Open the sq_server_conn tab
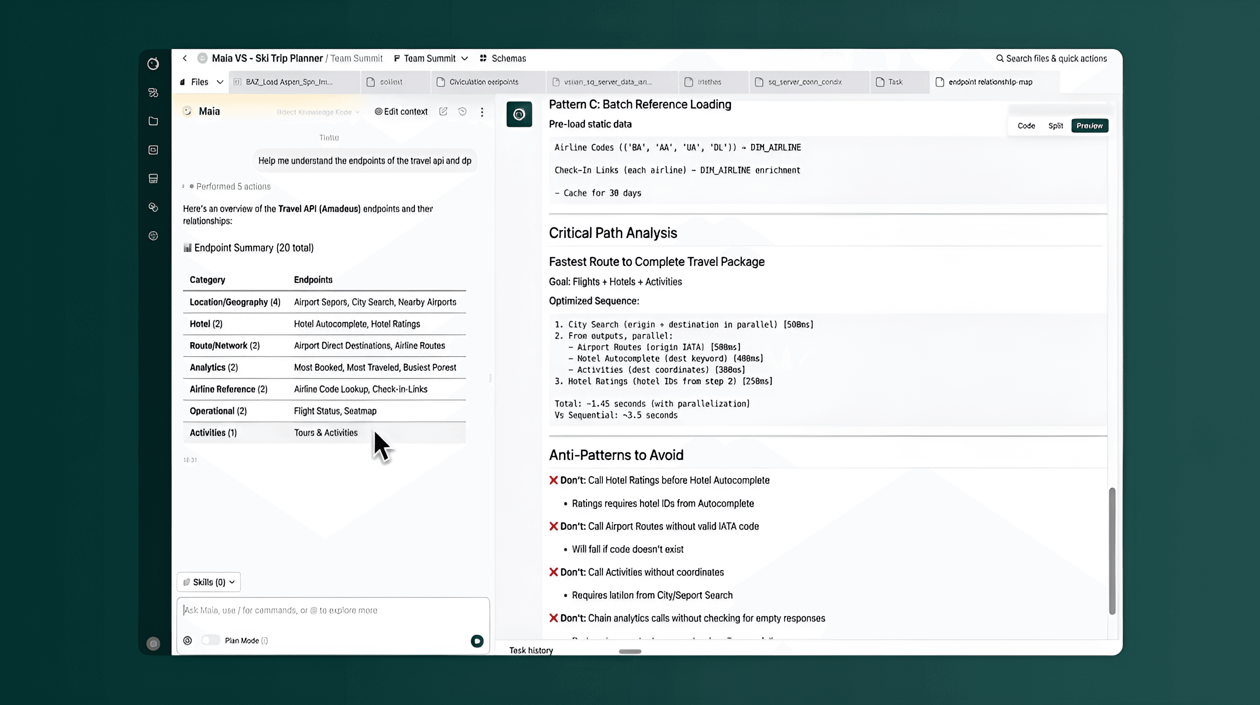The image size is (1260, 705). 809,82
